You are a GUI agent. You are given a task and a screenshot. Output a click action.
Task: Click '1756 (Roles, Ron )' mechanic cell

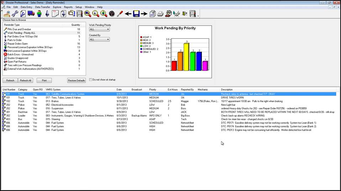pyautogui.click(x=208, y=101)
